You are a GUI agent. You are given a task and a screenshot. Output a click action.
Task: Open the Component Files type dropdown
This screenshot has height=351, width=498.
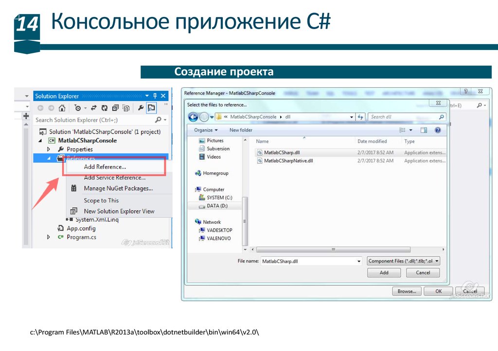pyautogui.click(x=404, y=261)
